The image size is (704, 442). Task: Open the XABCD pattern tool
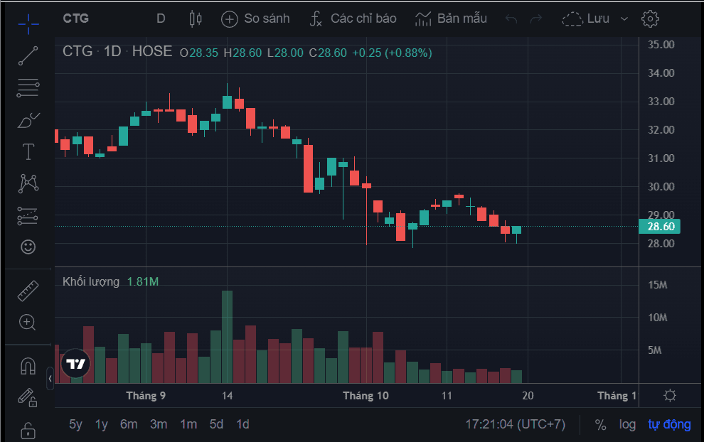28,183
